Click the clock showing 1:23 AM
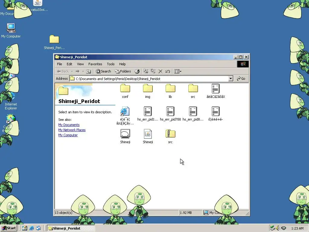The image size is (309, 232). click(297, 228)
